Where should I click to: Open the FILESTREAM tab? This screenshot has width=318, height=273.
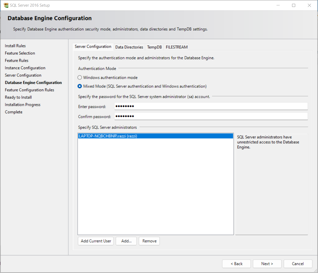(177, 47)
